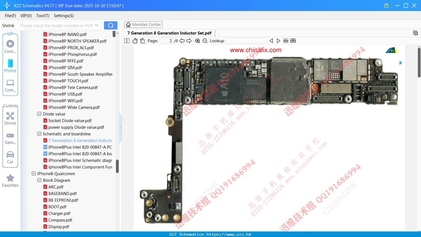Open iPhone8P RFFE.pdf
The image size is (421, 237).
click(66, 61)
